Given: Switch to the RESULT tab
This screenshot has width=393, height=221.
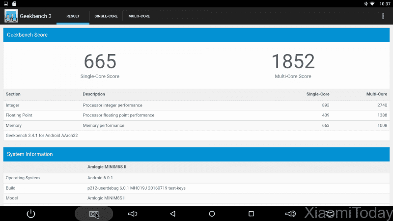Looking at the screenshot, I should point(73,16).
